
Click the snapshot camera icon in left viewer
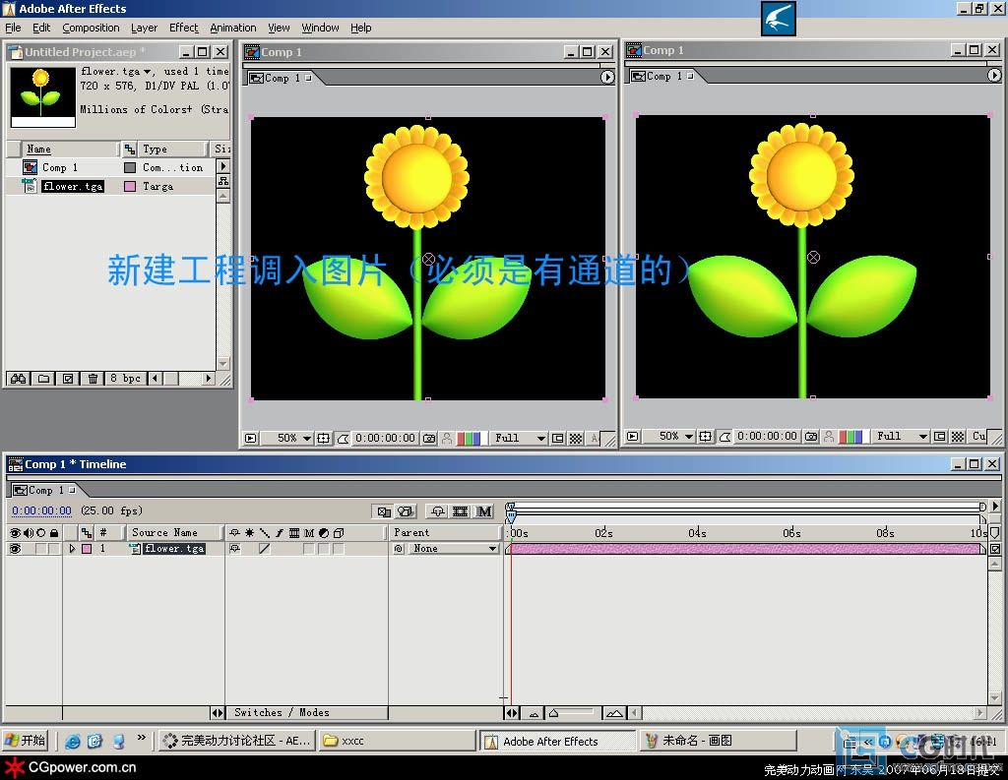coord(429,439)
